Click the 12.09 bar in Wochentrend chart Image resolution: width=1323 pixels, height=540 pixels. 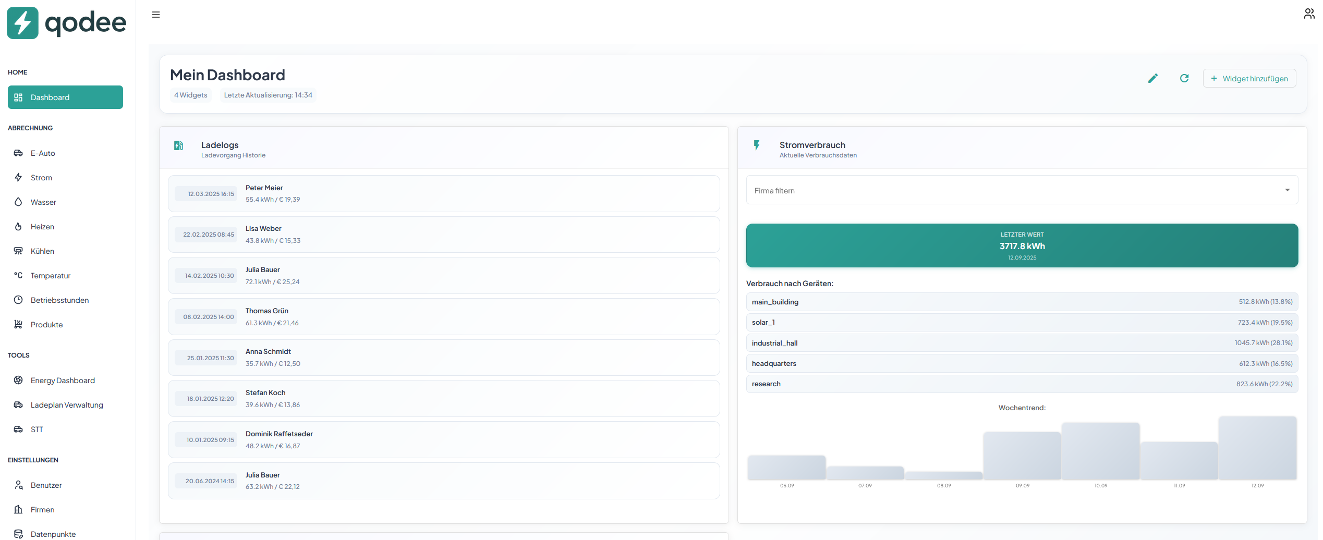click(1257, 448)
